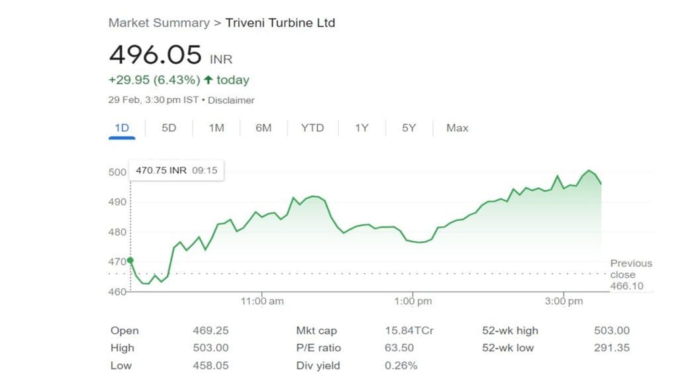Click the Previous close 466.10 label

[x=630, y=275]
